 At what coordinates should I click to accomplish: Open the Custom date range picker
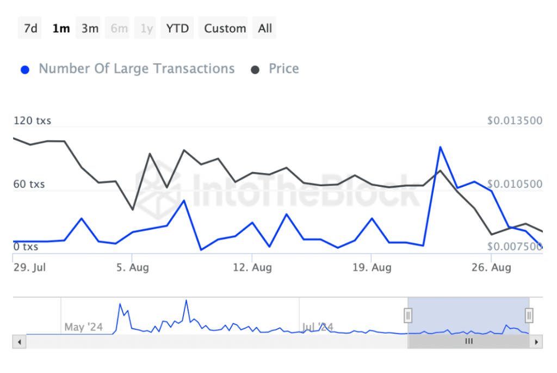[x=225, y=28]
